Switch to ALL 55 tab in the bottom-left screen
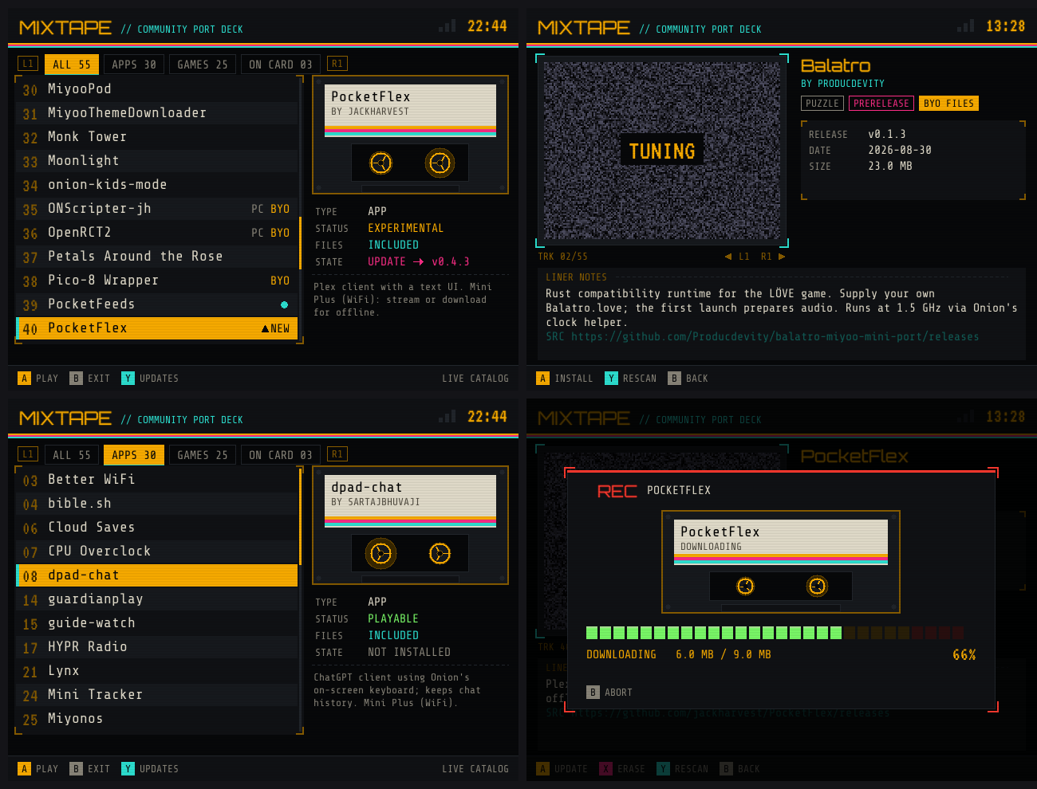 (72, 455)
